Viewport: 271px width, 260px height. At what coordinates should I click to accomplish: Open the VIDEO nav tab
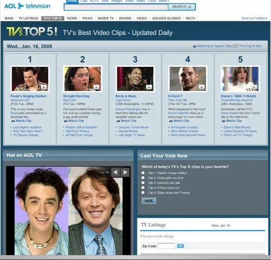(x=141, y=18)
